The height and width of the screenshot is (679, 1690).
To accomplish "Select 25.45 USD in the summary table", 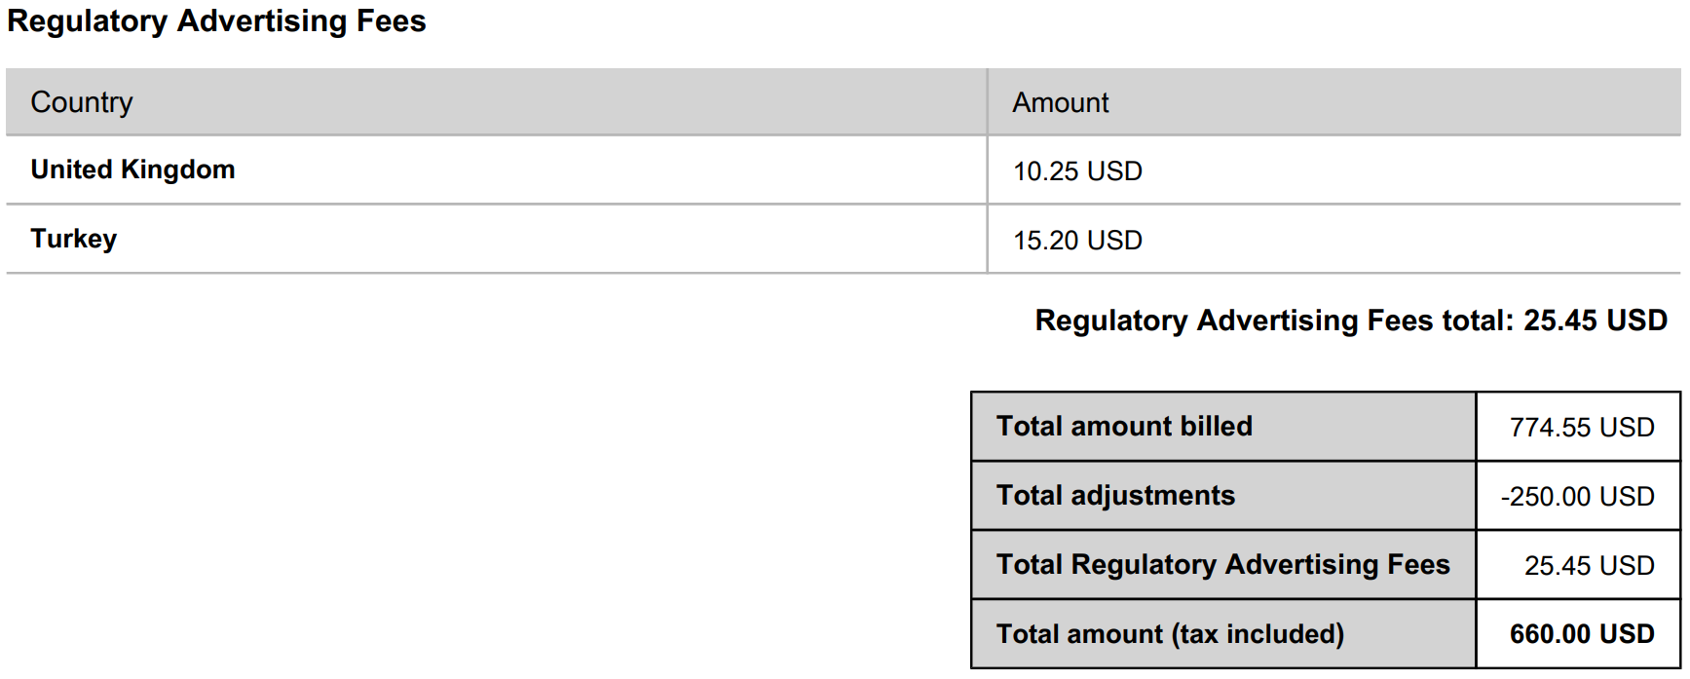I will [1589, 566].
